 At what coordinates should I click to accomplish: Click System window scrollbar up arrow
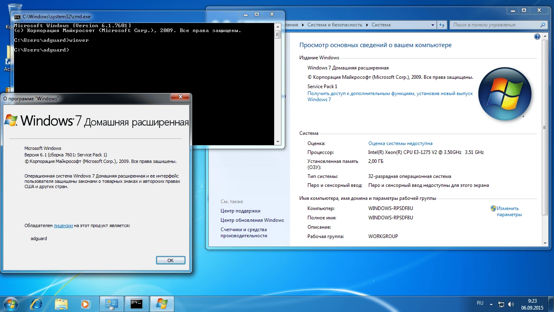[545, 36]
